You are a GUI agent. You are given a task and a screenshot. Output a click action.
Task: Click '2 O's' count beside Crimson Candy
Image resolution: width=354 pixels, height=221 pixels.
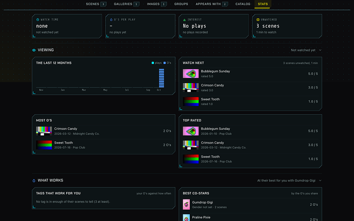pos(167,131)
